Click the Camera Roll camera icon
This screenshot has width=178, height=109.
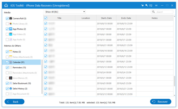tap(11, 18)
